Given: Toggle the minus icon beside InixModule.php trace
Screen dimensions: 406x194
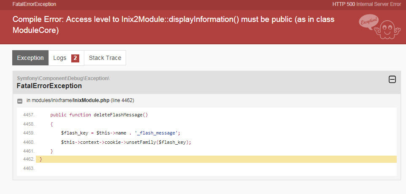Looking at the screenshot, I should click(x=20, y=101).
